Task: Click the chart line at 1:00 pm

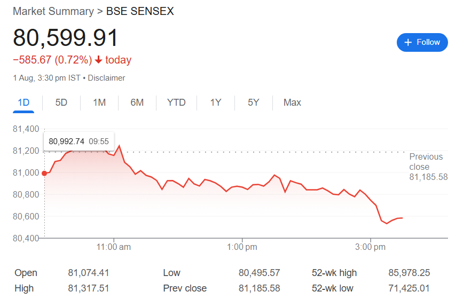Action: pos(242,187)
